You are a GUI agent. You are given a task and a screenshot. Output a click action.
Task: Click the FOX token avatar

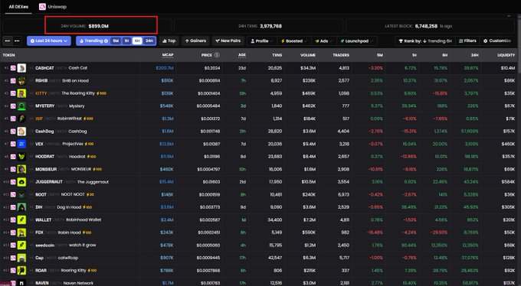[x=21, y=232]
